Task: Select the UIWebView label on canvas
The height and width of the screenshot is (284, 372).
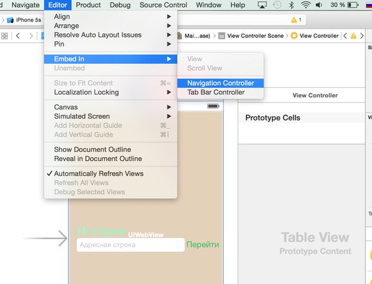Action: tap(146, 235)
